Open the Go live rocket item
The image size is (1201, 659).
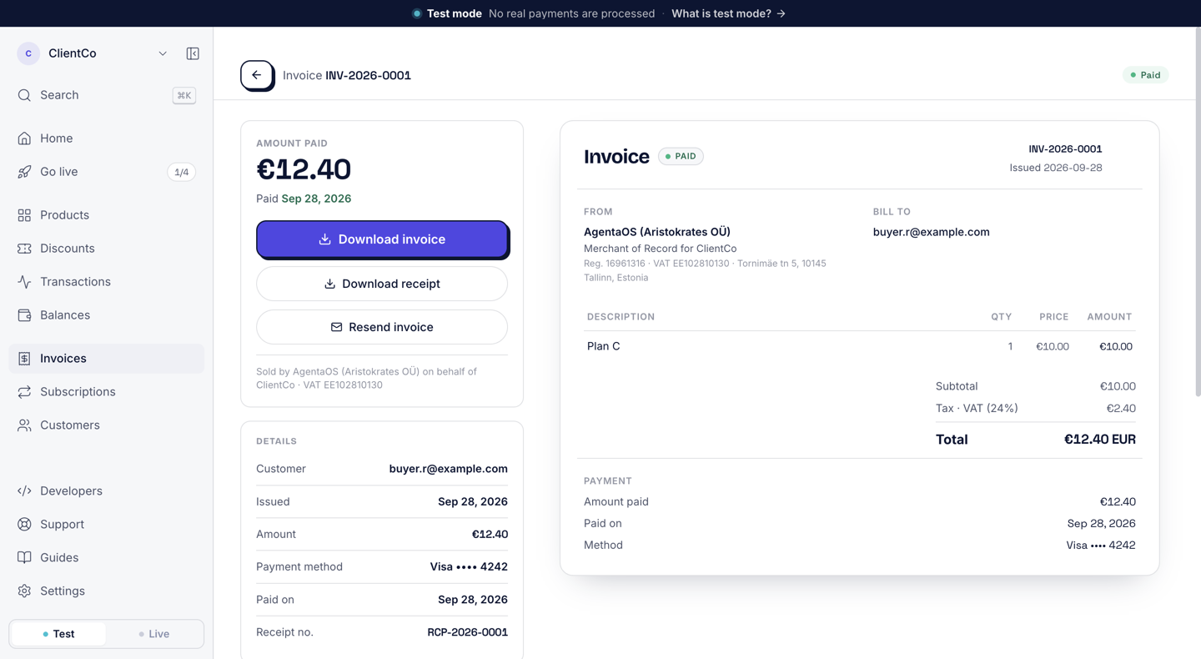coord(106,172)
